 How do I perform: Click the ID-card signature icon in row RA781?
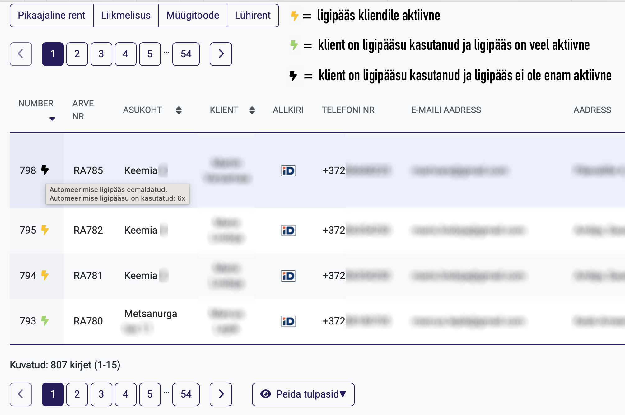pyautogui.click(x=288, y=276)
